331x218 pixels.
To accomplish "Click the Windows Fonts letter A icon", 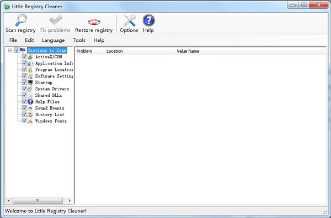I will 30,121.
